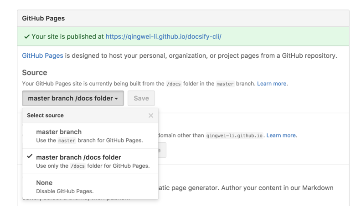Open the published site URL link

pyautogui.click(x=163, y=36)
